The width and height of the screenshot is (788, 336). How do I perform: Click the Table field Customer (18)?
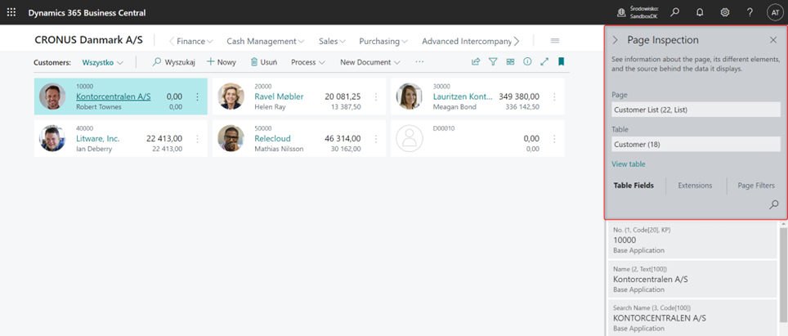696,144
